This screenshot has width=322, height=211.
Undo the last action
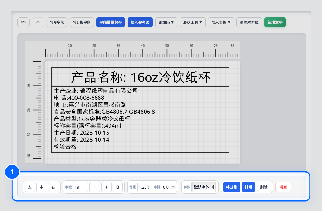pos(23,22)
